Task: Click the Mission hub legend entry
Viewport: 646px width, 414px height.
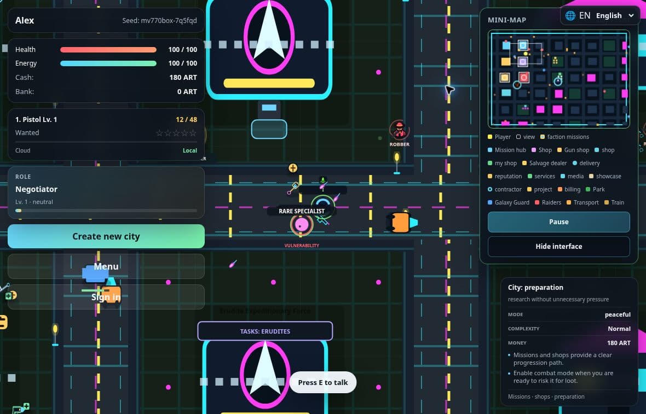Action: tap(507, 150)
